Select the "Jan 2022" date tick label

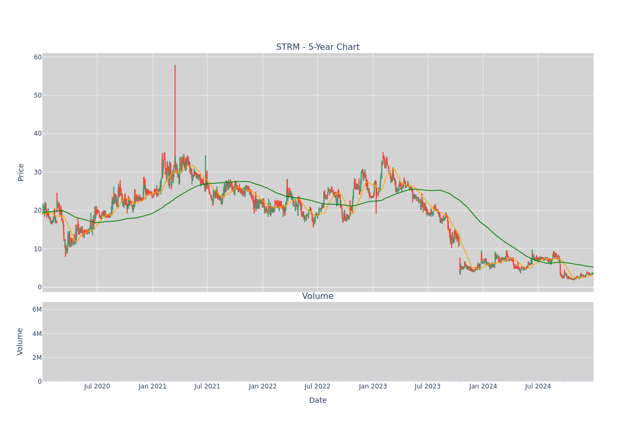click(263, 386)
